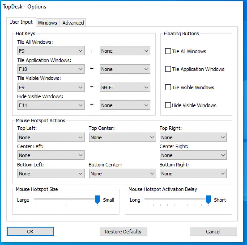Click the Cancel button
Viewport: 247px width, 245px height.
point(213,231)
